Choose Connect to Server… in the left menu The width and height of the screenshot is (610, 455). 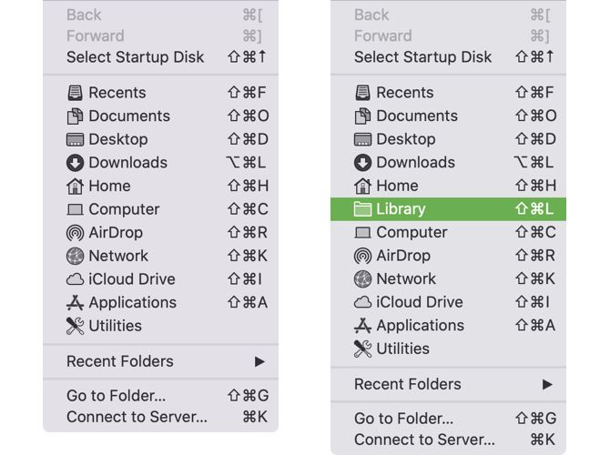[x=137, y=418]
